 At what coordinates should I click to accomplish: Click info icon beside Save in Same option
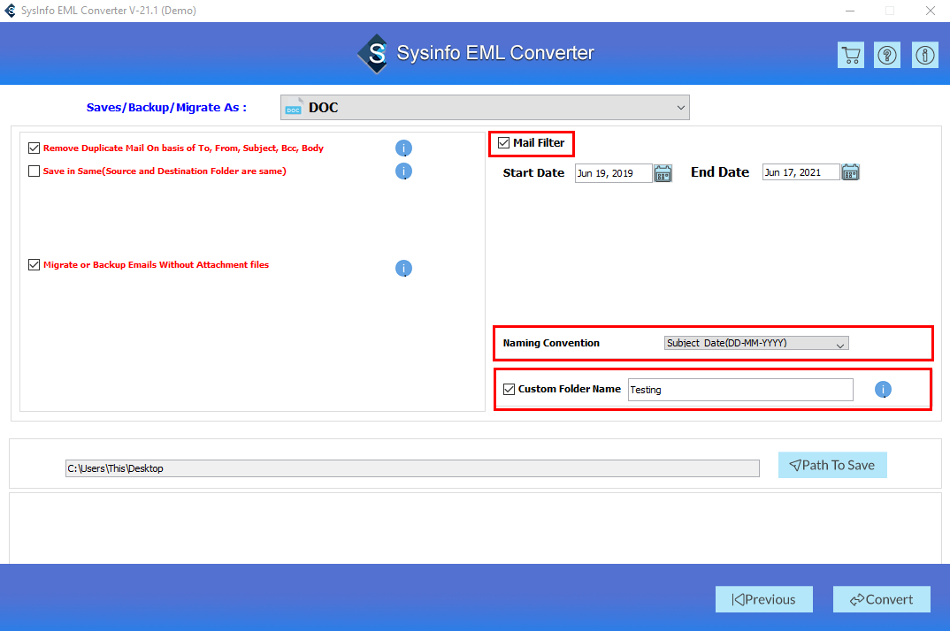403,171
